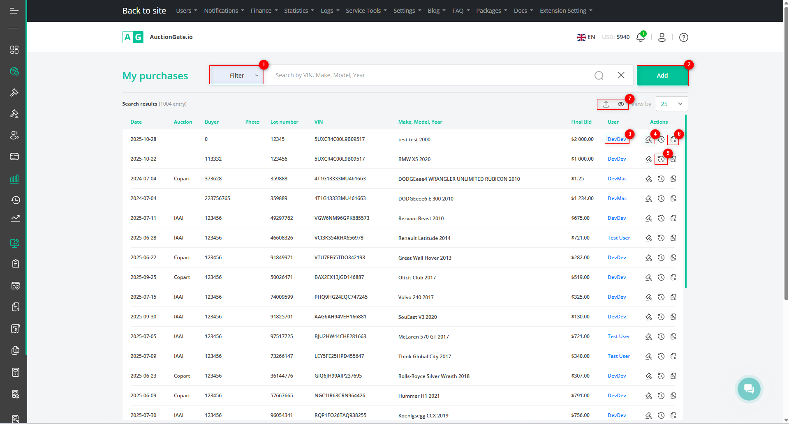Click the help question mark icon
Image resolution: width=789 pixels, height=424 pixels.
(683, 37)
